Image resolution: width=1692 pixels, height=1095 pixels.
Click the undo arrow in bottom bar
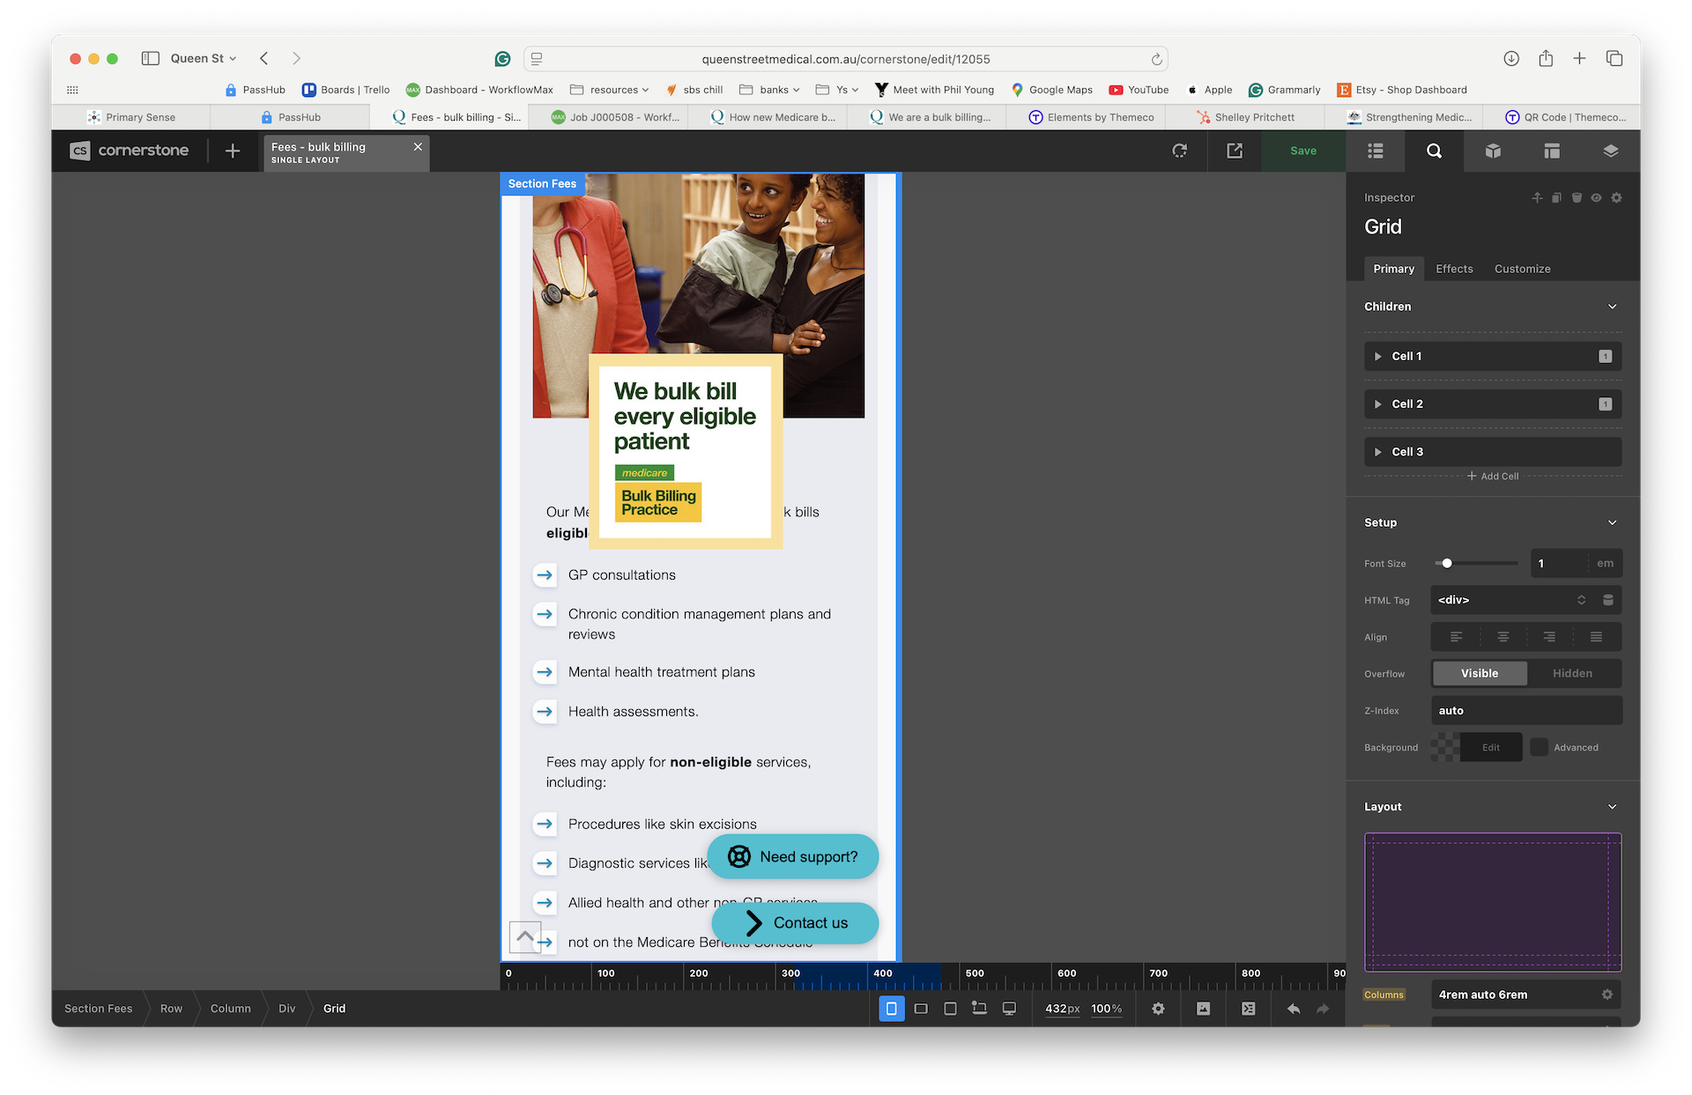(1293, 1009)
